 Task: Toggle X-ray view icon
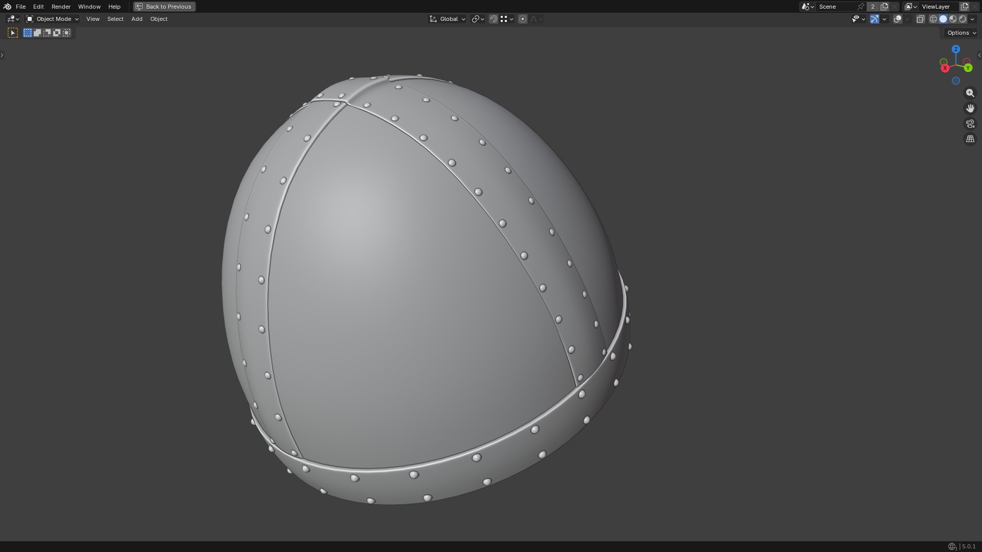coord(920,19)
